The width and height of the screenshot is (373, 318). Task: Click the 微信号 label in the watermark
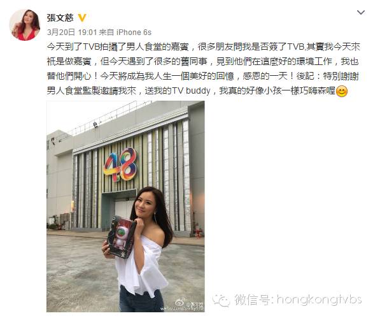(x=252, y=300)
